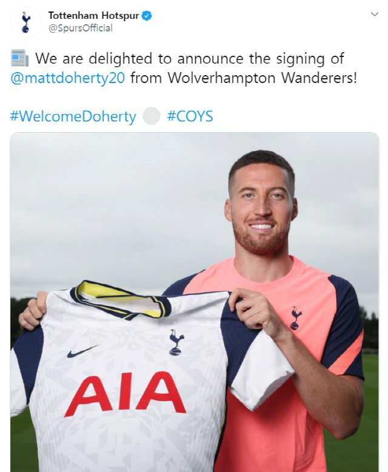Click the Tottenham Hotspur display name
This screenshot has width=388, height=472.
[94, 15]
